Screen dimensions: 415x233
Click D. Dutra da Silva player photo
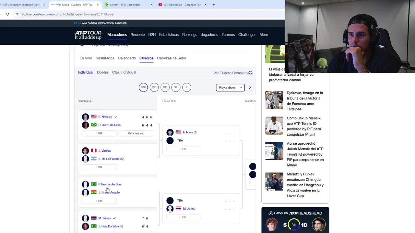tap(85, 125)
